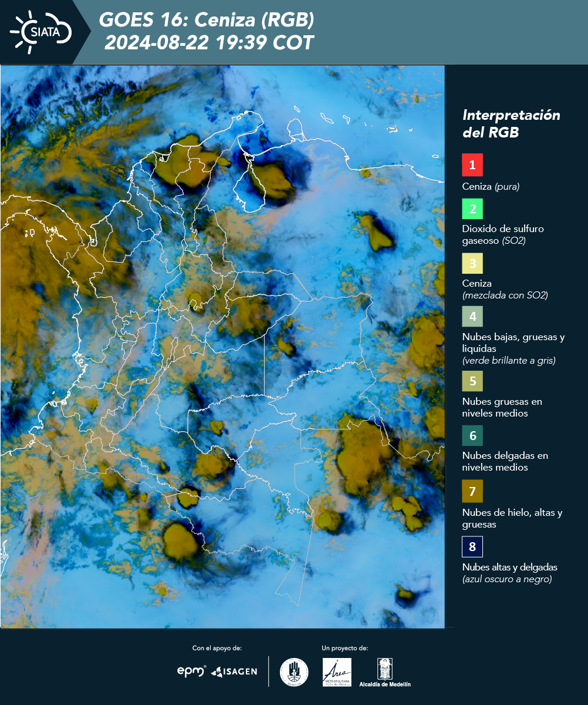This screenshot has width=588, height=705.
Task: Click the 'Ceniza (pura)' legend label
Action: click(x=491, y=187)
